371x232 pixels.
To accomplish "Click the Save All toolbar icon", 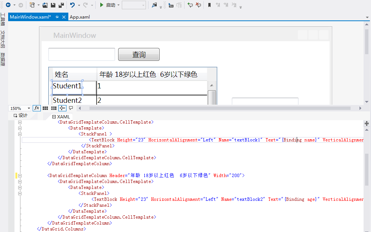I will (61, 5).
